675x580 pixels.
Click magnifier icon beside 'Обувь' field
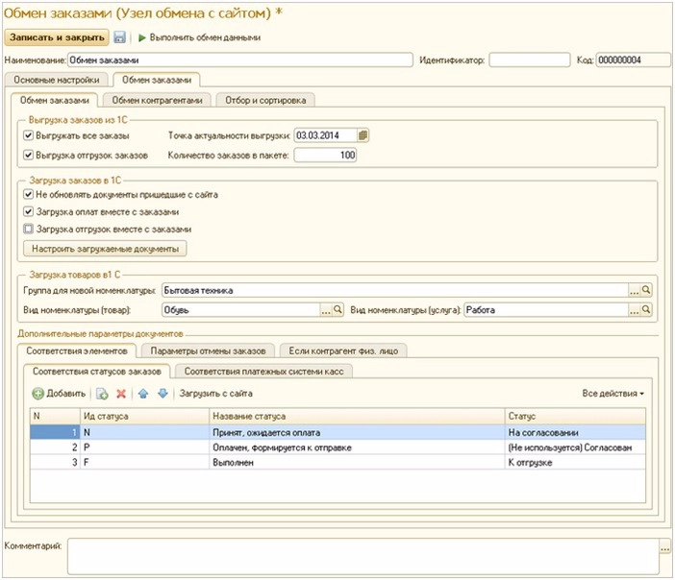point(337,310)
